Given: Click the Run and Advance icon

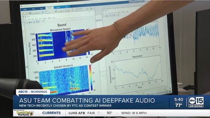Looking at the screenshot, I should 91,8.
